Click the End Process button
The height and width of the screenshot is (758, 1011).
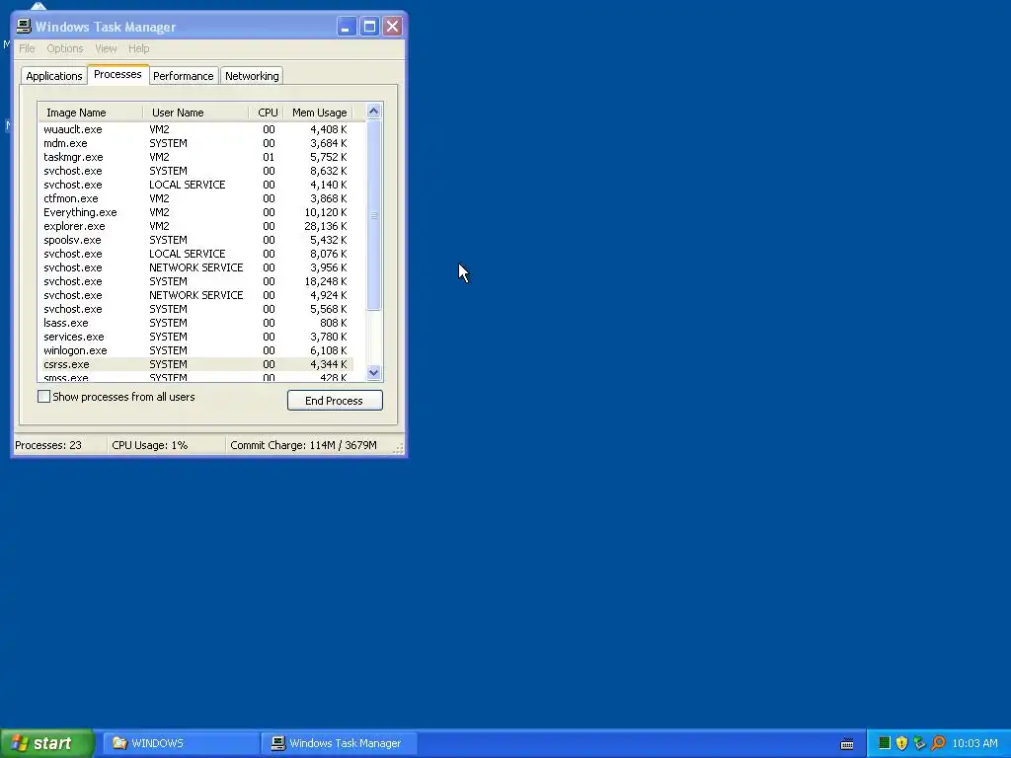coord(335,401)
